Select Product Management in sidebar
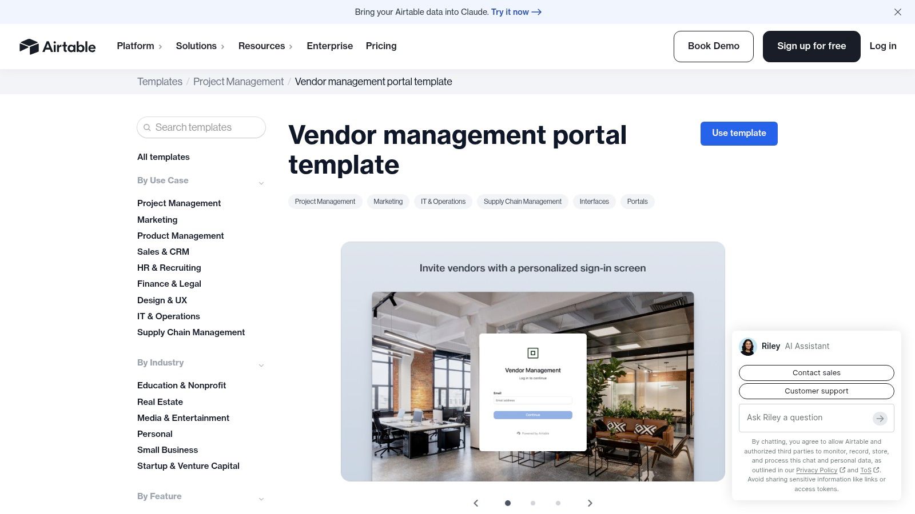This screenshot has width=915, height=514. (181, 236)
